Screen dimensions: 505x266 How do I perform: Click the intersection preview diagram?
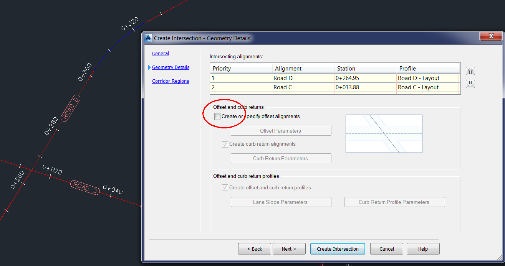[x=384, y=134]
